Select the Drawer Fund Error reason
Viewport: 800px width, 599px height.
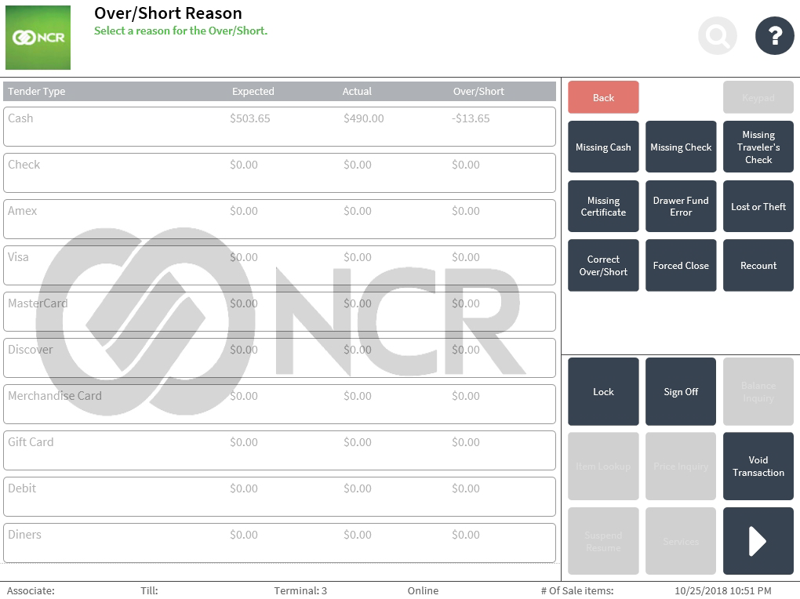[x=681, y=206]
